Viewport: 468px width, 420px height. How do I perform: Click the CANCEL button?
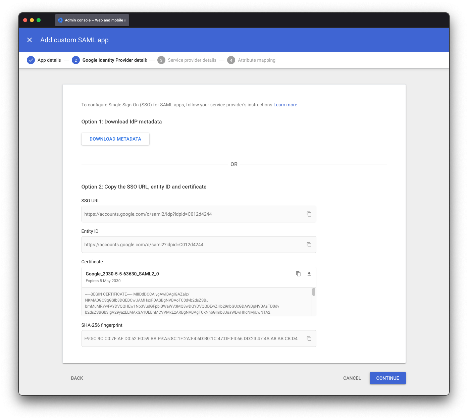[352, 378]
